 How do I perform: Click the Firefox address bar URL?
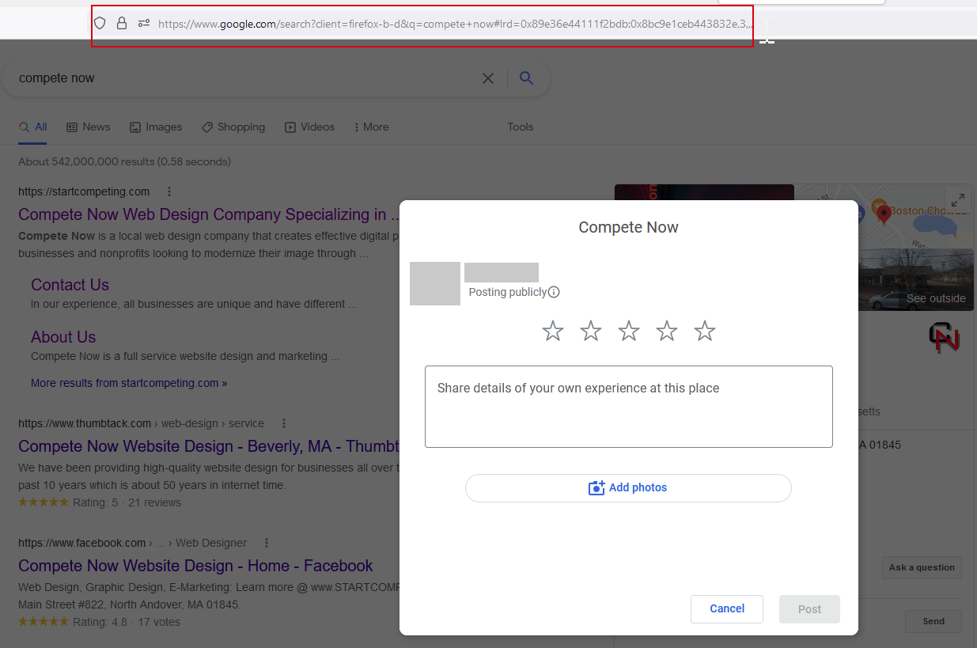455,24
